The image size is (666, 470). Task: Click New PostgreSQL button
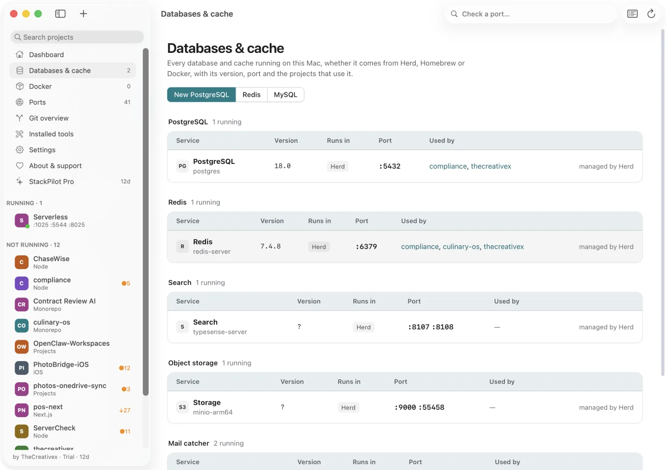click(201, 94)
